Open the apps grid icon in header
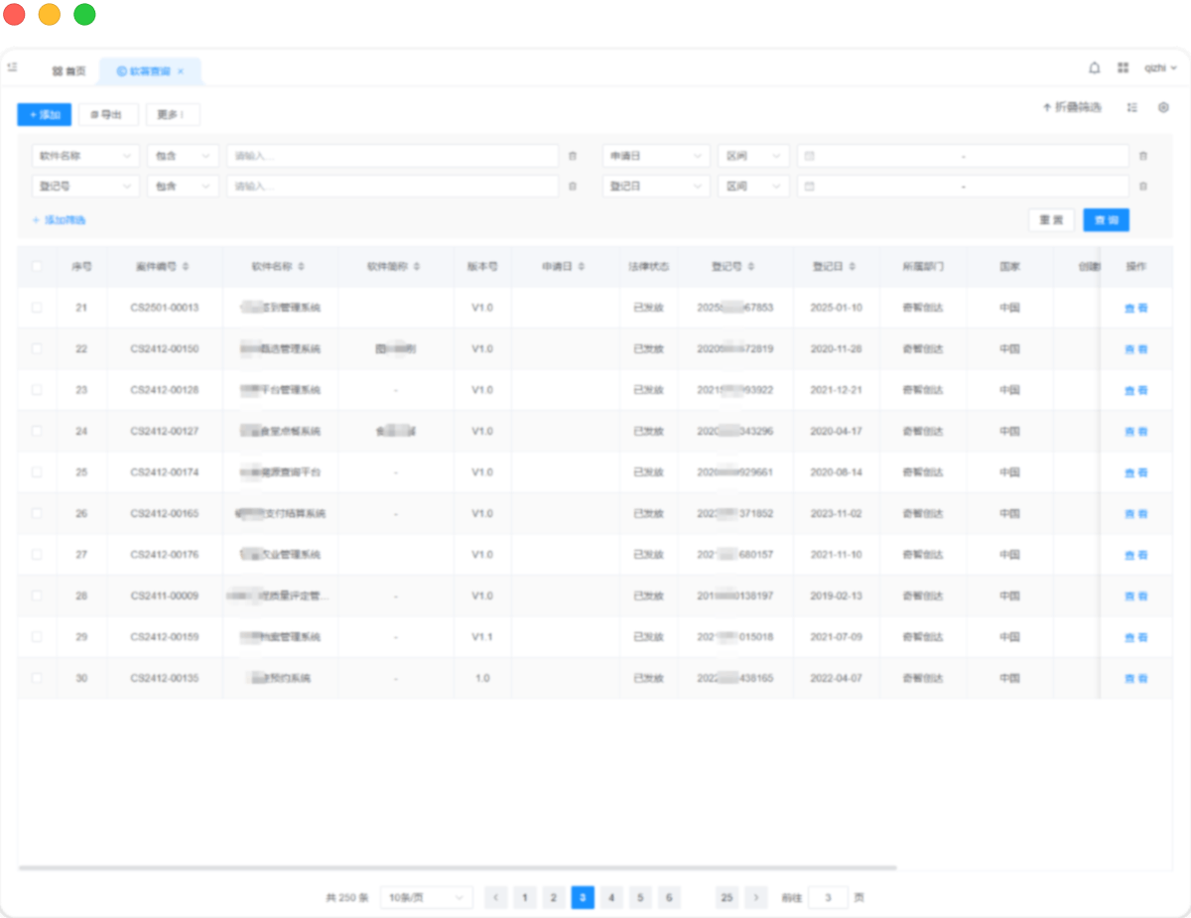This screenshot has height=918, width=1191. click(1123, 68)
